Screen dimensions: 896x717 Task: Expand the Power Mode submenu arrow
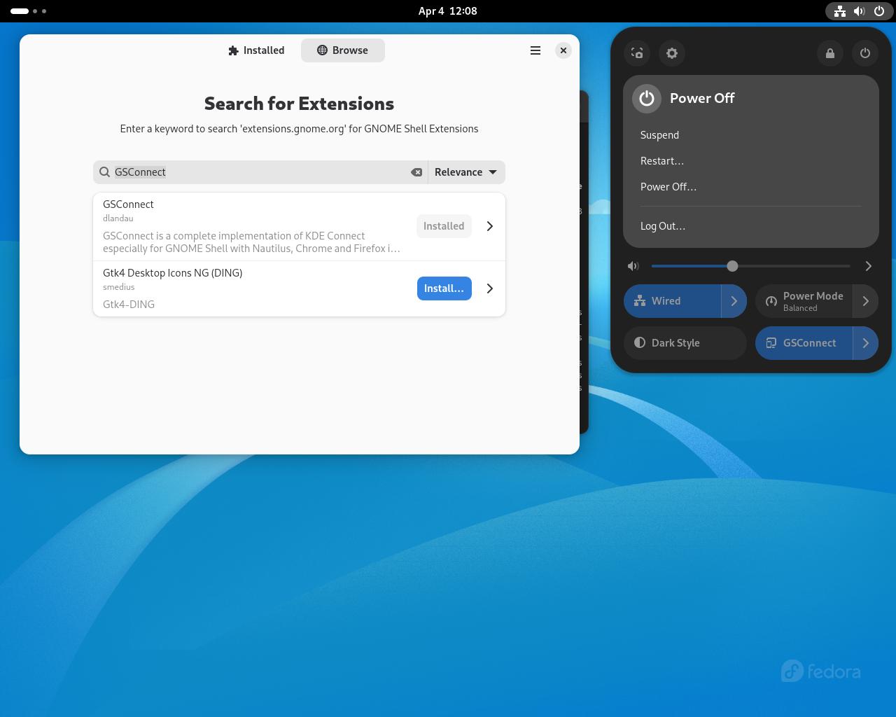pos(866,301)
